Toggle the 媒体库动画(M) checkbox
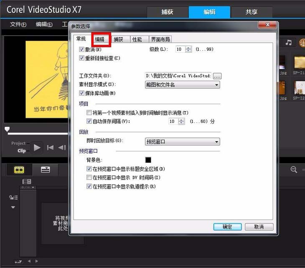 [81, 93]
